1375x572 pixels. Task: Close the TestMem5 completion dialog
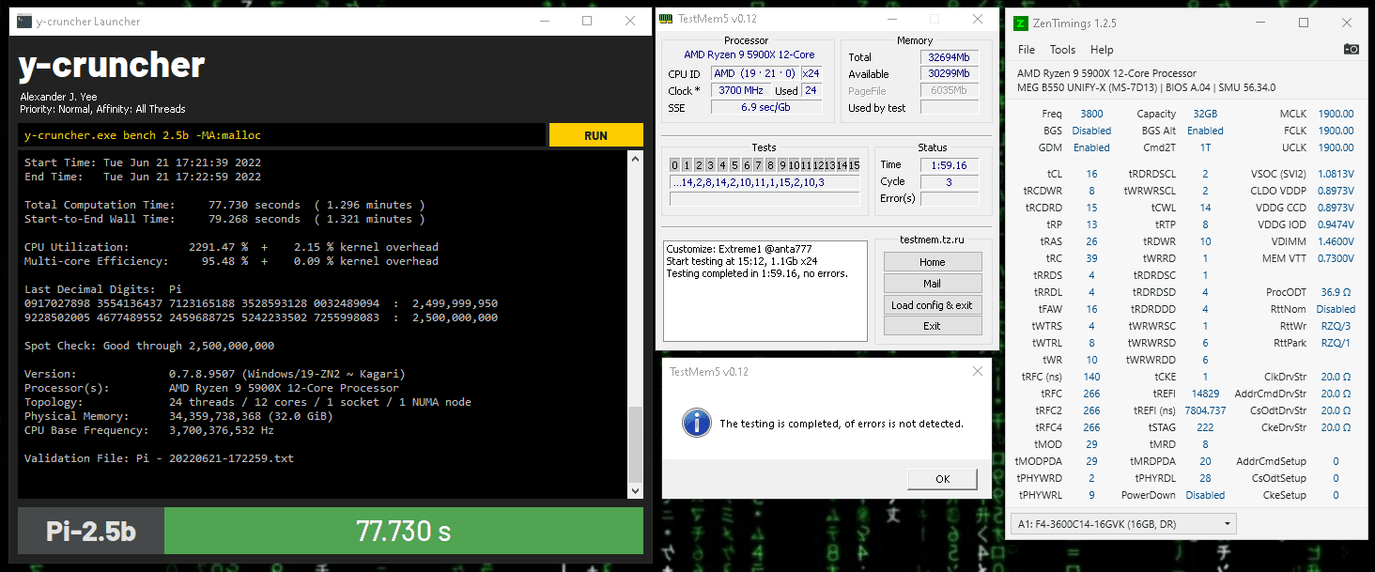978,372
